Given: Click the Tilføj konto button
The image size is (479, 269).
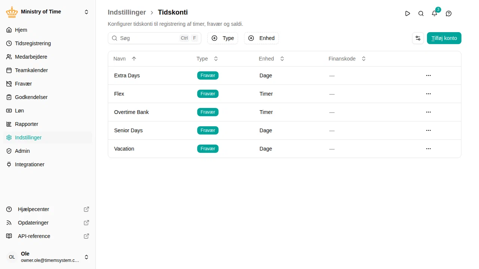Looking at the screenshot, I should 444,38.
